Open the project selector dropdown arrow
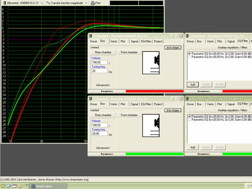 click(x=41, y=3)
